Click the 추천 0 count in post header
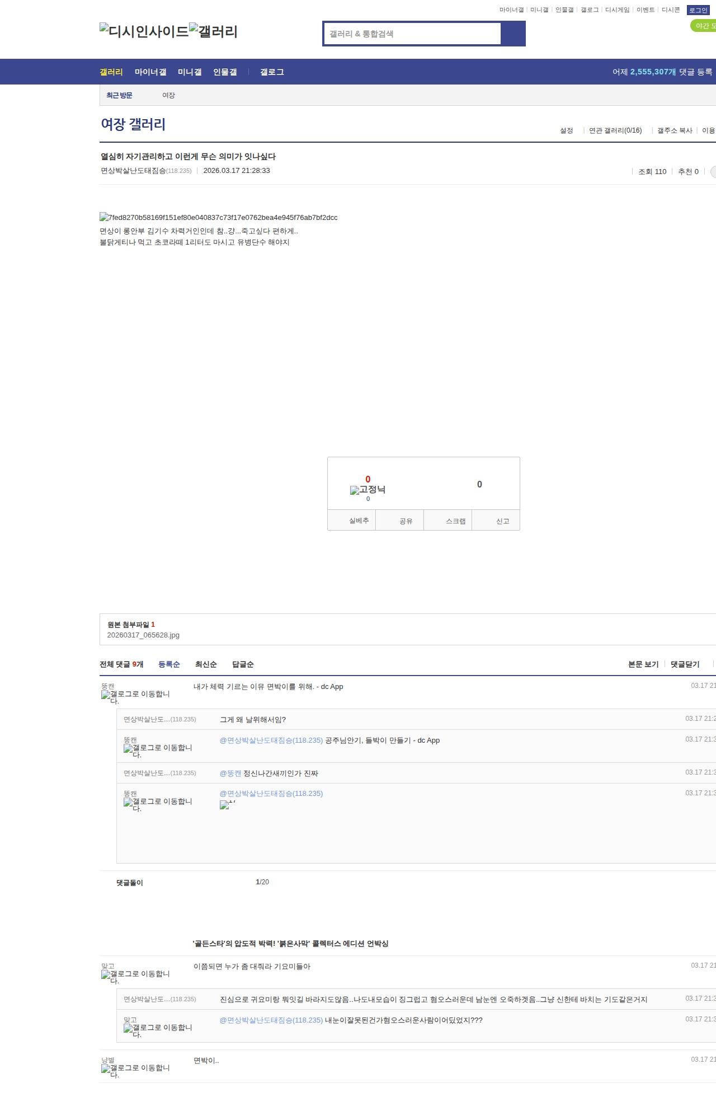 688,172
